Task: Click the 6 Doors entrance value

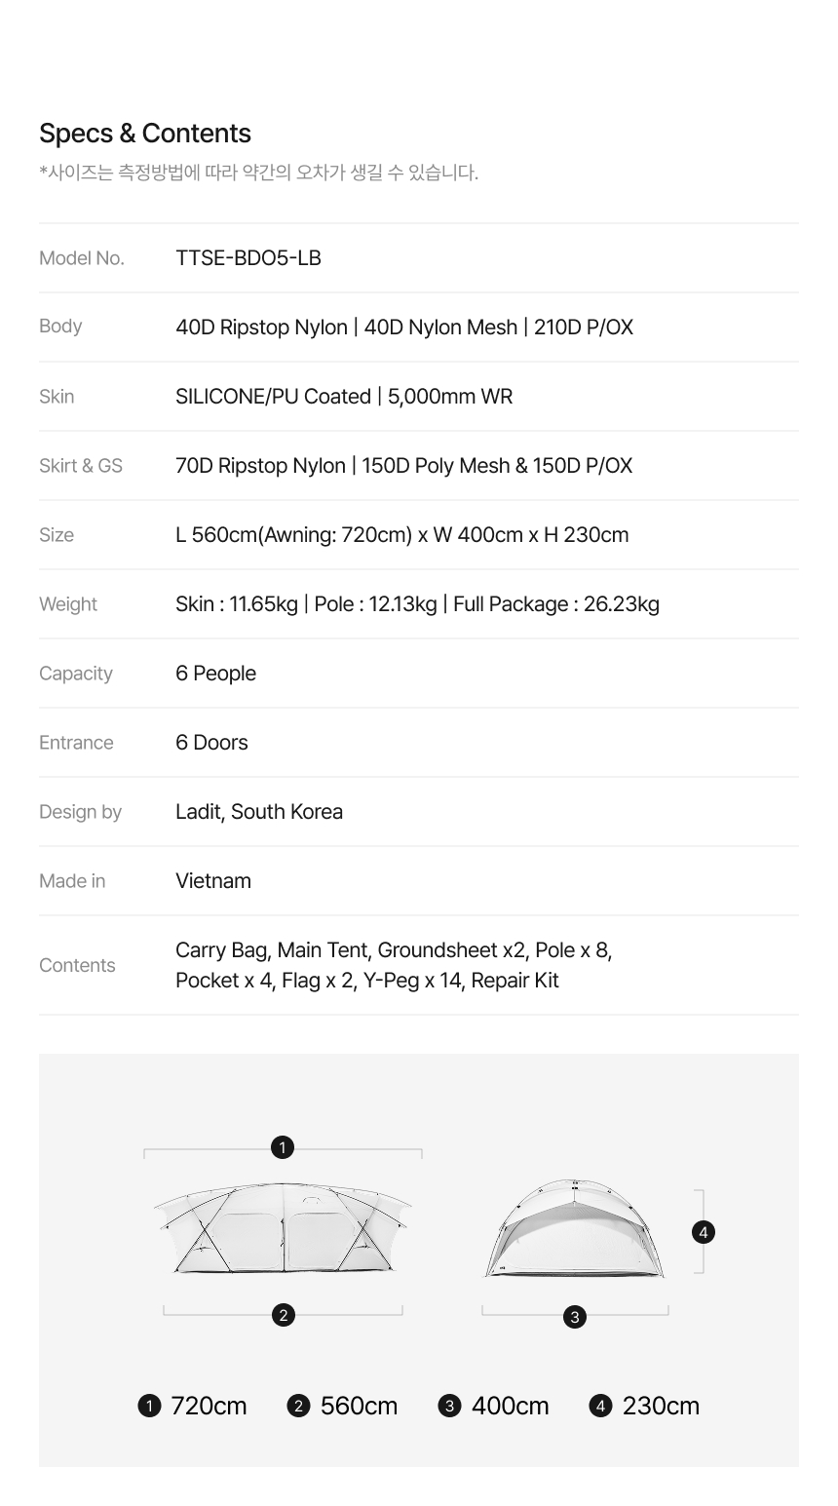Action: [x=211, y=743]
